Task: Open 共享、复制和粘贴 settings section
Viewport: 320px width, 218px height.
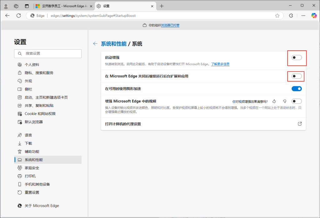Action: [48, 106]
